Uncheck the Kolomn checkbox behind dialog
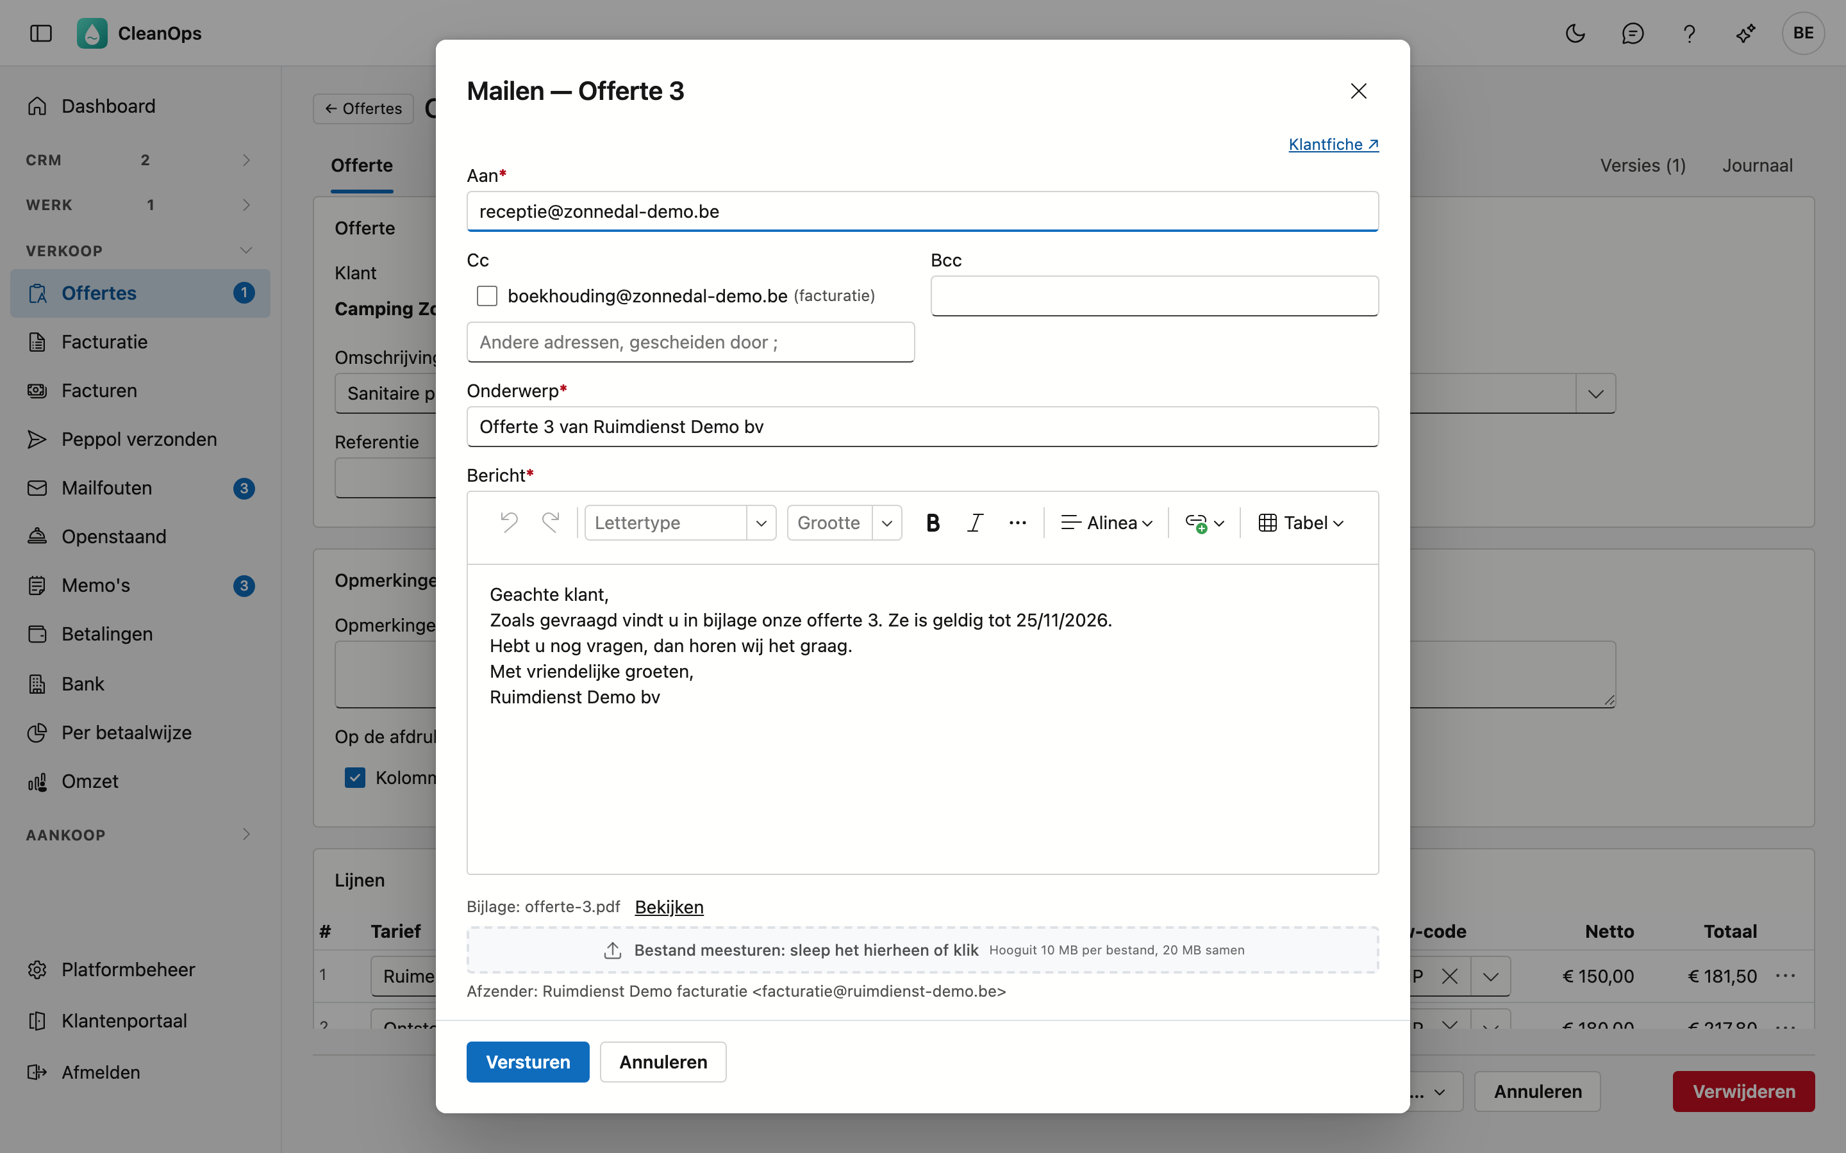This screenshot has width=1846, height=1153. (x=354, y=777)
